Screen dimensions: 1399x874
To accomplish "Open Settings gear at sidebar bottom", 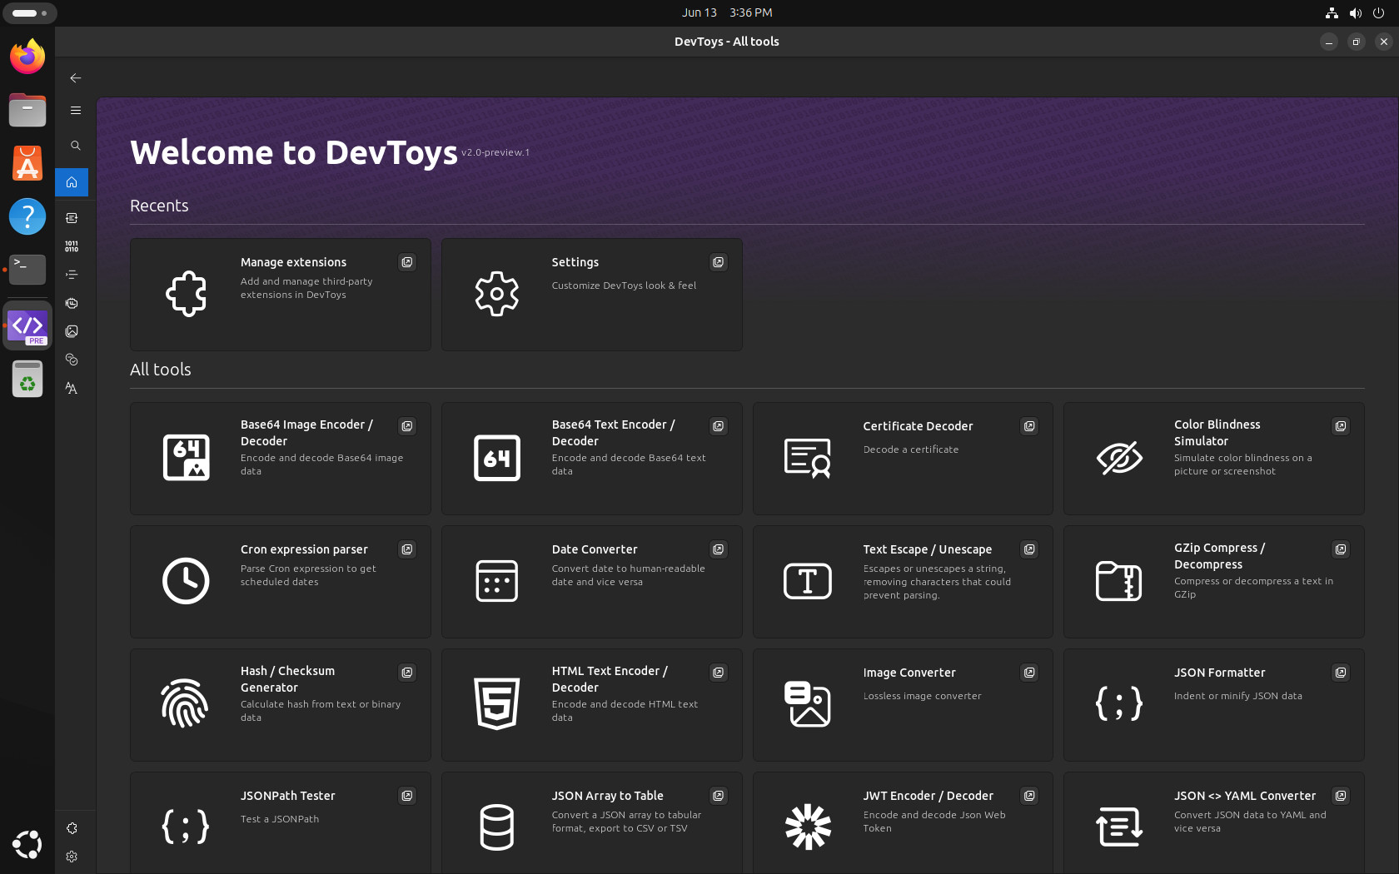I will click(x=72, y=857).
